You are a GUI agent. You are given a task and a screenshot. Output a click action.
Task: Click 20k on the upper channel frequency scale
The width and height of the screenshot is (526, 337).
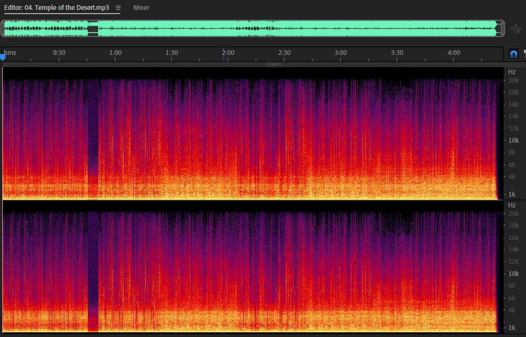[514, 80]
